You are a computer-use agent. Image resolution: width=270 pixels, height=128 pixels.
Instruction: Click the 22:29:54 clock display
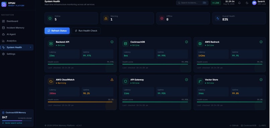[x=230, y=1]
